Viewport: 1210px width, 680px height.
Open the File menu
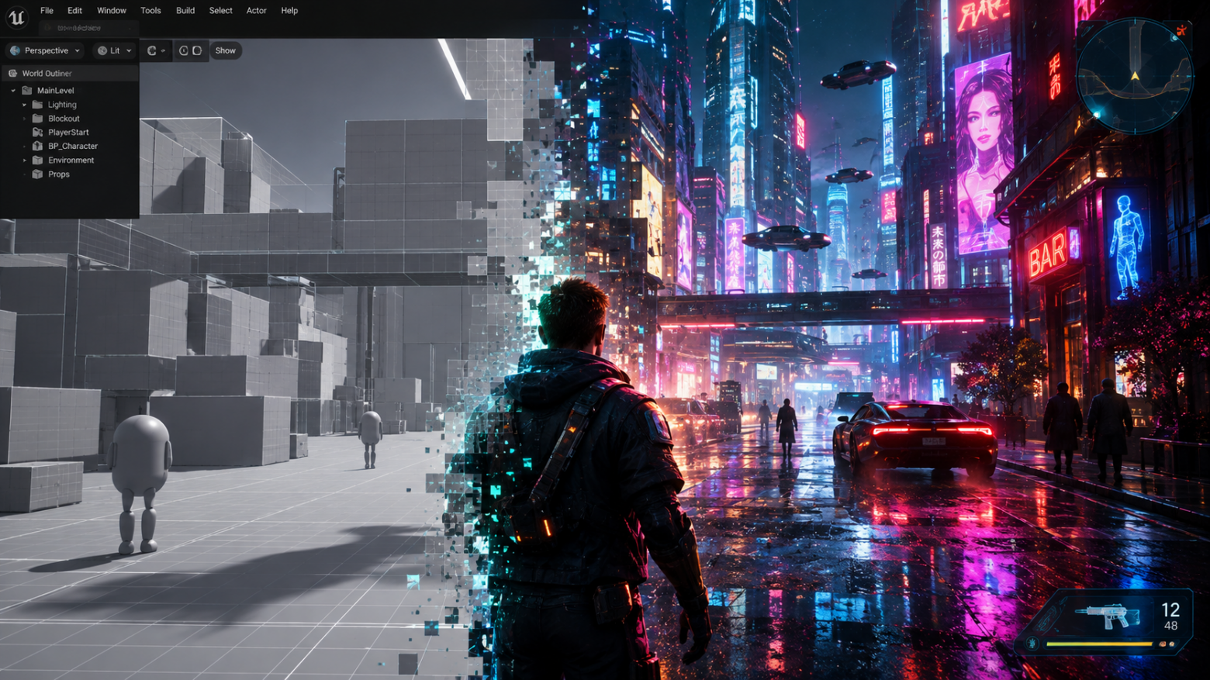coord(47,11)
